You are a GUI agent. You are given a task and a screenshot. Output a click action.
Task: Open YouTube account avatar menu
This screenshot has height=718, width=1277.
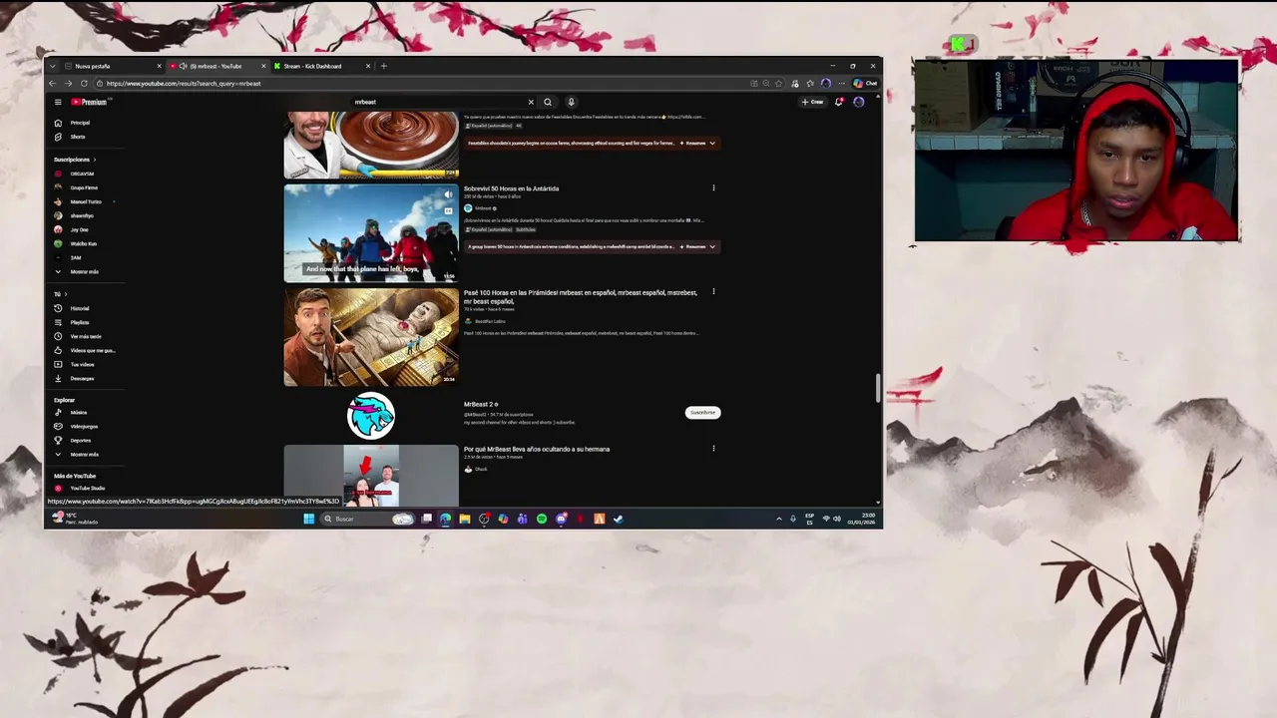859,102
